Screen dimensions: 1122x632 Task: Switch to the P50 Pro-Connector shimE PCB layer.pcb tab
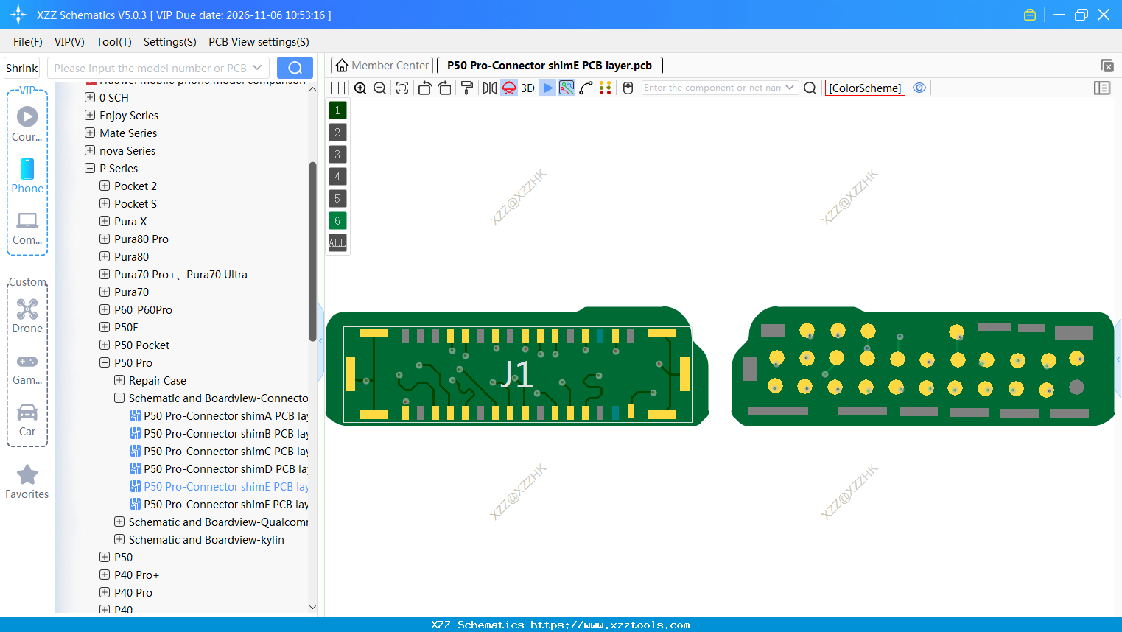(550, 65)
